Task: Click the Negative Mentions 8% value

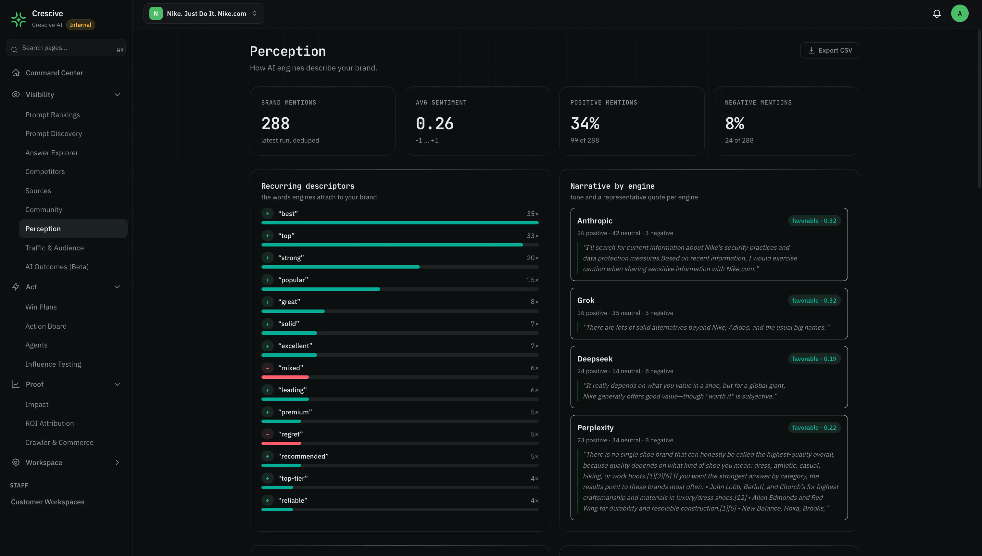Action: coord(735,123)
